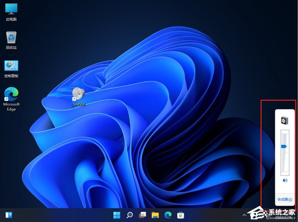Click the blue volume slider thumb
Image resolution: width=298 pixels, height=222 pixels.
pyautogui.click(x=284, y=147)
